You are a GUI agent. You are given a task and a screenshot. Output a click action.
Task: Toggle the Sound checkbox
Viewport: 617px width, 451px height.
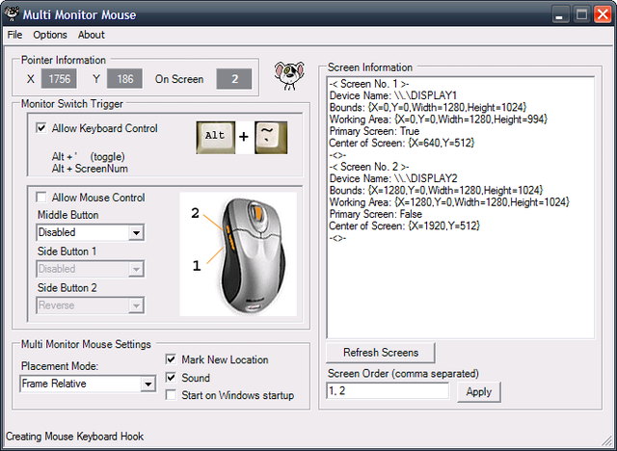pos(171,378)
